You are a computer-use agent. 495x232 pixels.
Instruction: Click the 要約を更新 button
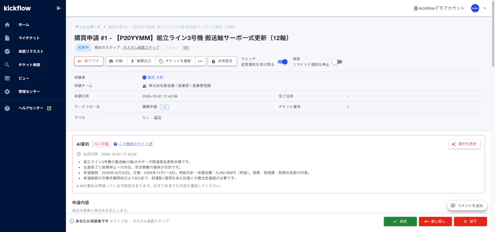click(x=464, y=144)
